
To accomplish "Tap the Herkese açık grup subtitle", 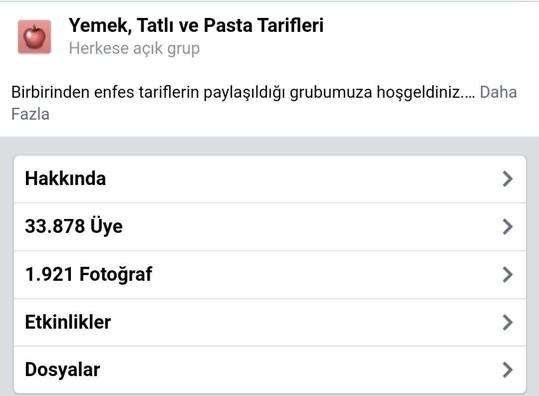I will point(134,48).
